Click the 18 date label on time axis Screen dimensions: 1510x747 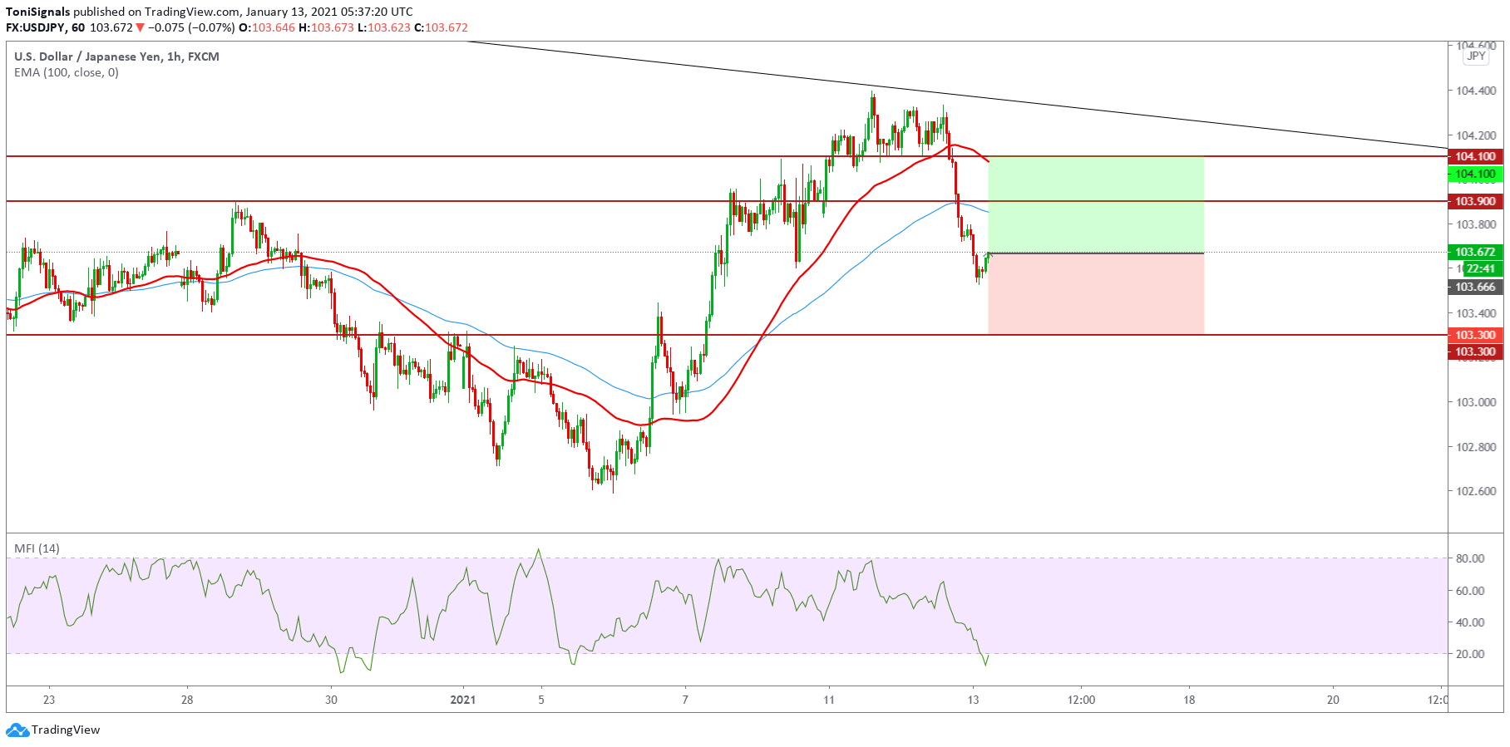pyautogui.click(x=1189, y=700)
